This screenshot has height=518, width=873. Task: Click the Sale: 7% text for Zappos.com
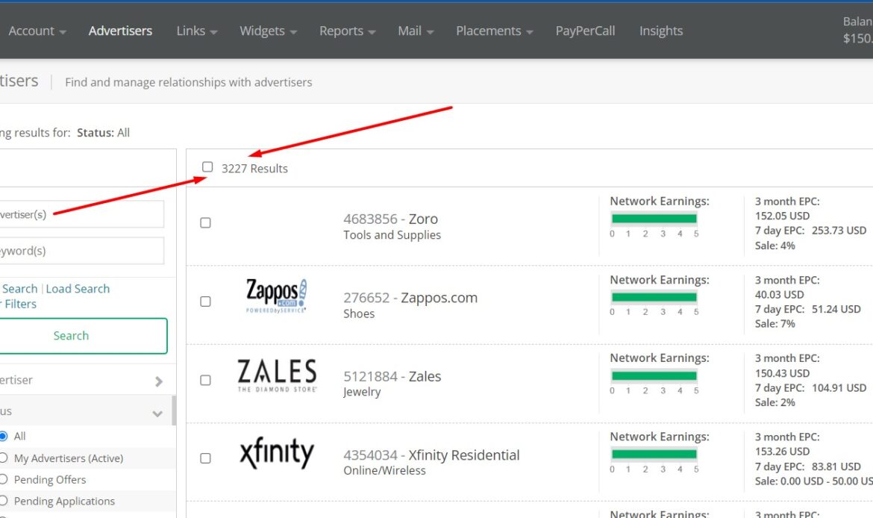coord(775,324)
